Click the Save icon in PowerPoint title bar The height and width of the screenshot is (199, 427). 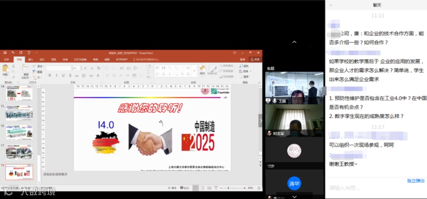(x=5, y=53)
